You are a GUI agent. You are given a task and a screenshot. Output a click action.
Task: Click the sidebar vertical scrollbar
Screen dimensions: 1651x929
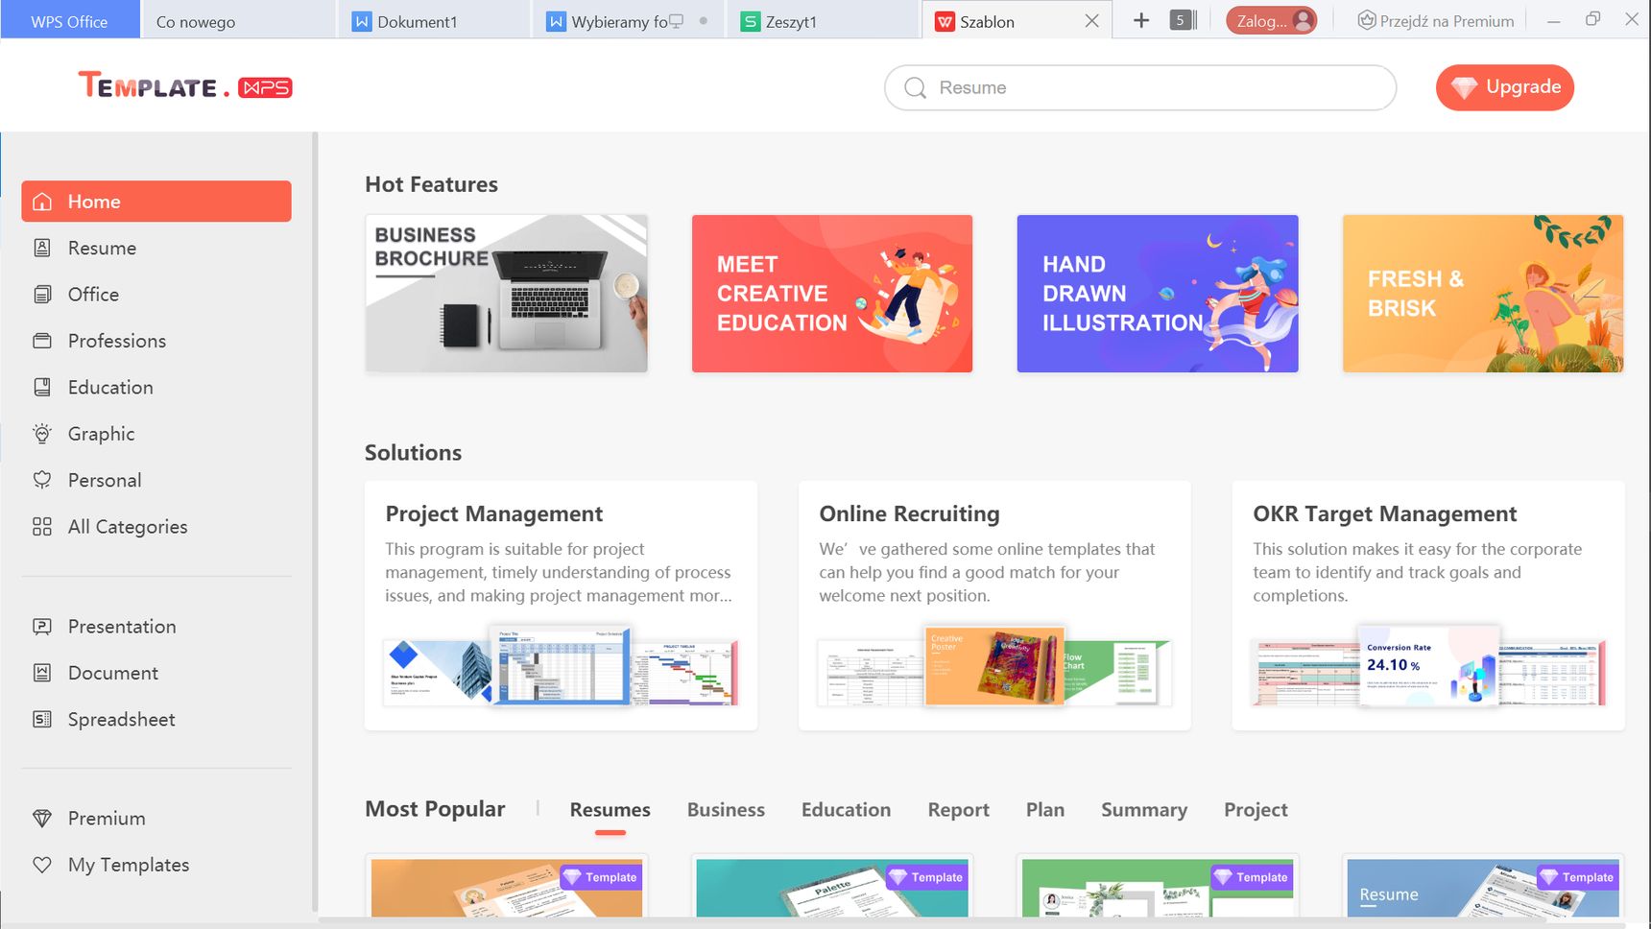pos(315,523)
